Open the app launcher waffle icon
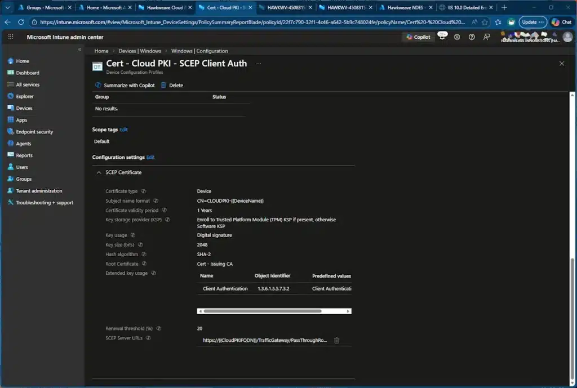 coord(11,37)
